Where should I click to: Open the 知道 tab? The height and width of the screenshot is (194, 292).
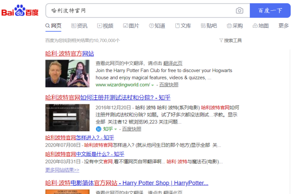pyautogui.click(x=157, y=26)
